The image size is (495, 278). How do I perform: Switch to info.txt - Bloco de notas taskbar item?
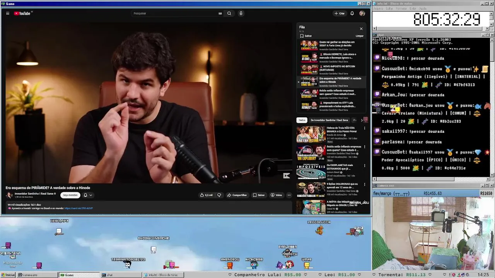click(x=163, y=275)
